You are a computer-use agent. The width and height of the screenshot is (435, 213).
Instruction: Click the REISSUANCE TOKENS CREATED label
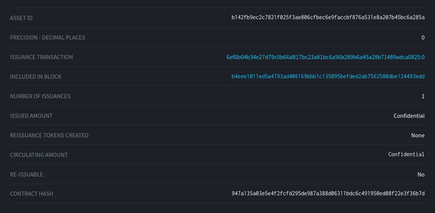coord(49,135)
